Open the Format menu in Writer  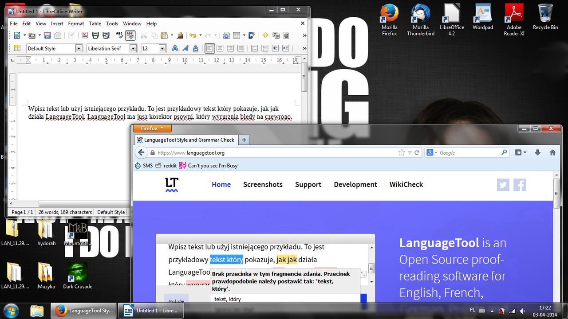76,23
